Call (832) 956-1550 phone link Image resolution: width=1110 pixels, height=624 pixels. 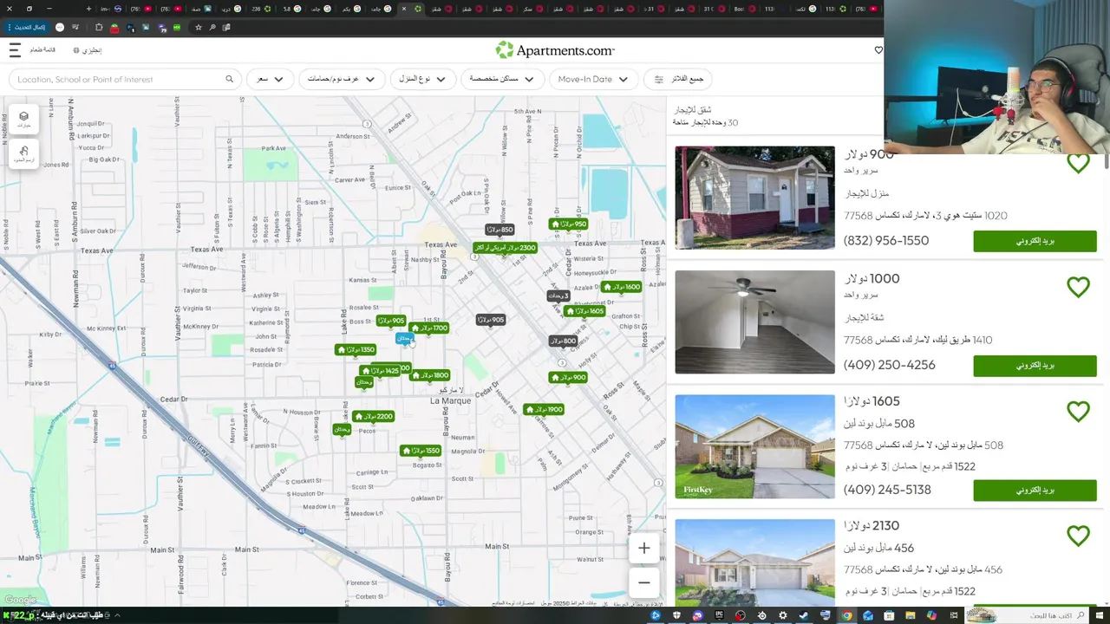(x=886, y=241)
